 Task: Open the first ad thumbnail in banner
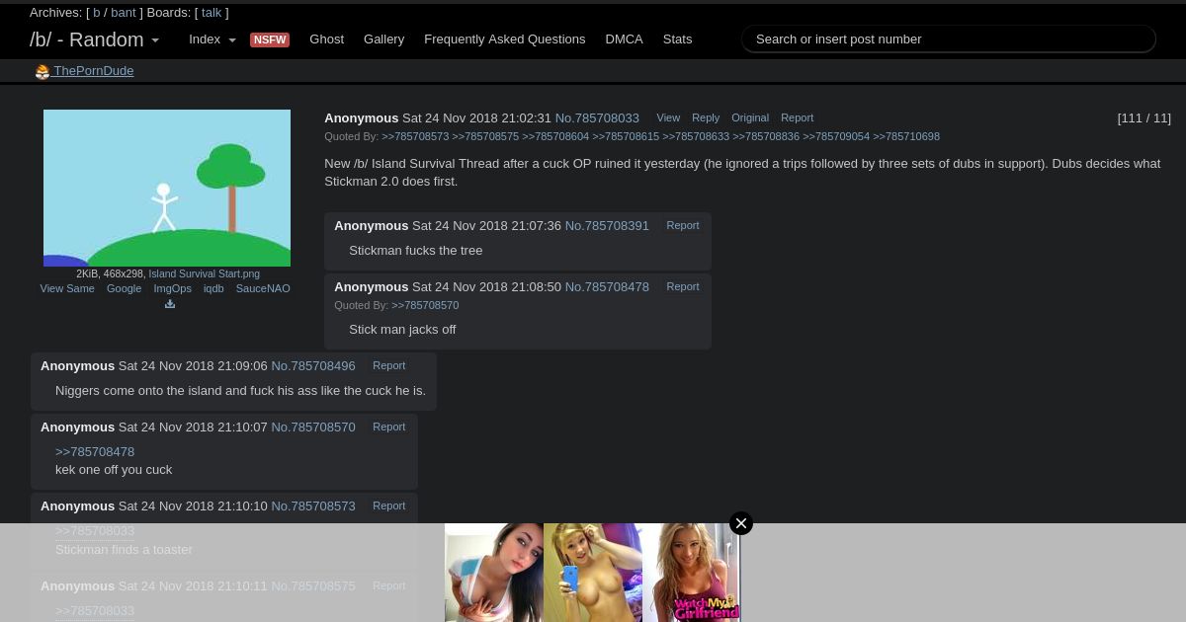pyautogui.click(x=494, y=573)
